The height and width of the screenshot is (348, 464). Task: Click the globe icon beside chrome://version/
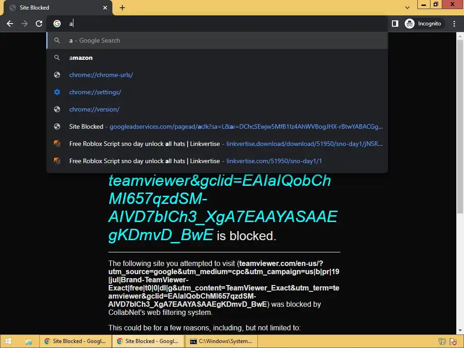57,109
